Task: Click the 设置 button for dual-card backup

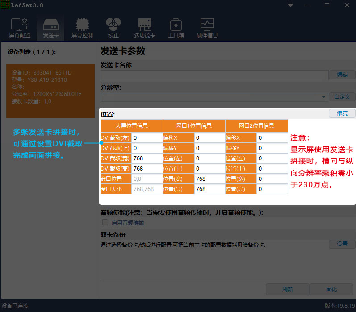Action: (x=342, y=244)
